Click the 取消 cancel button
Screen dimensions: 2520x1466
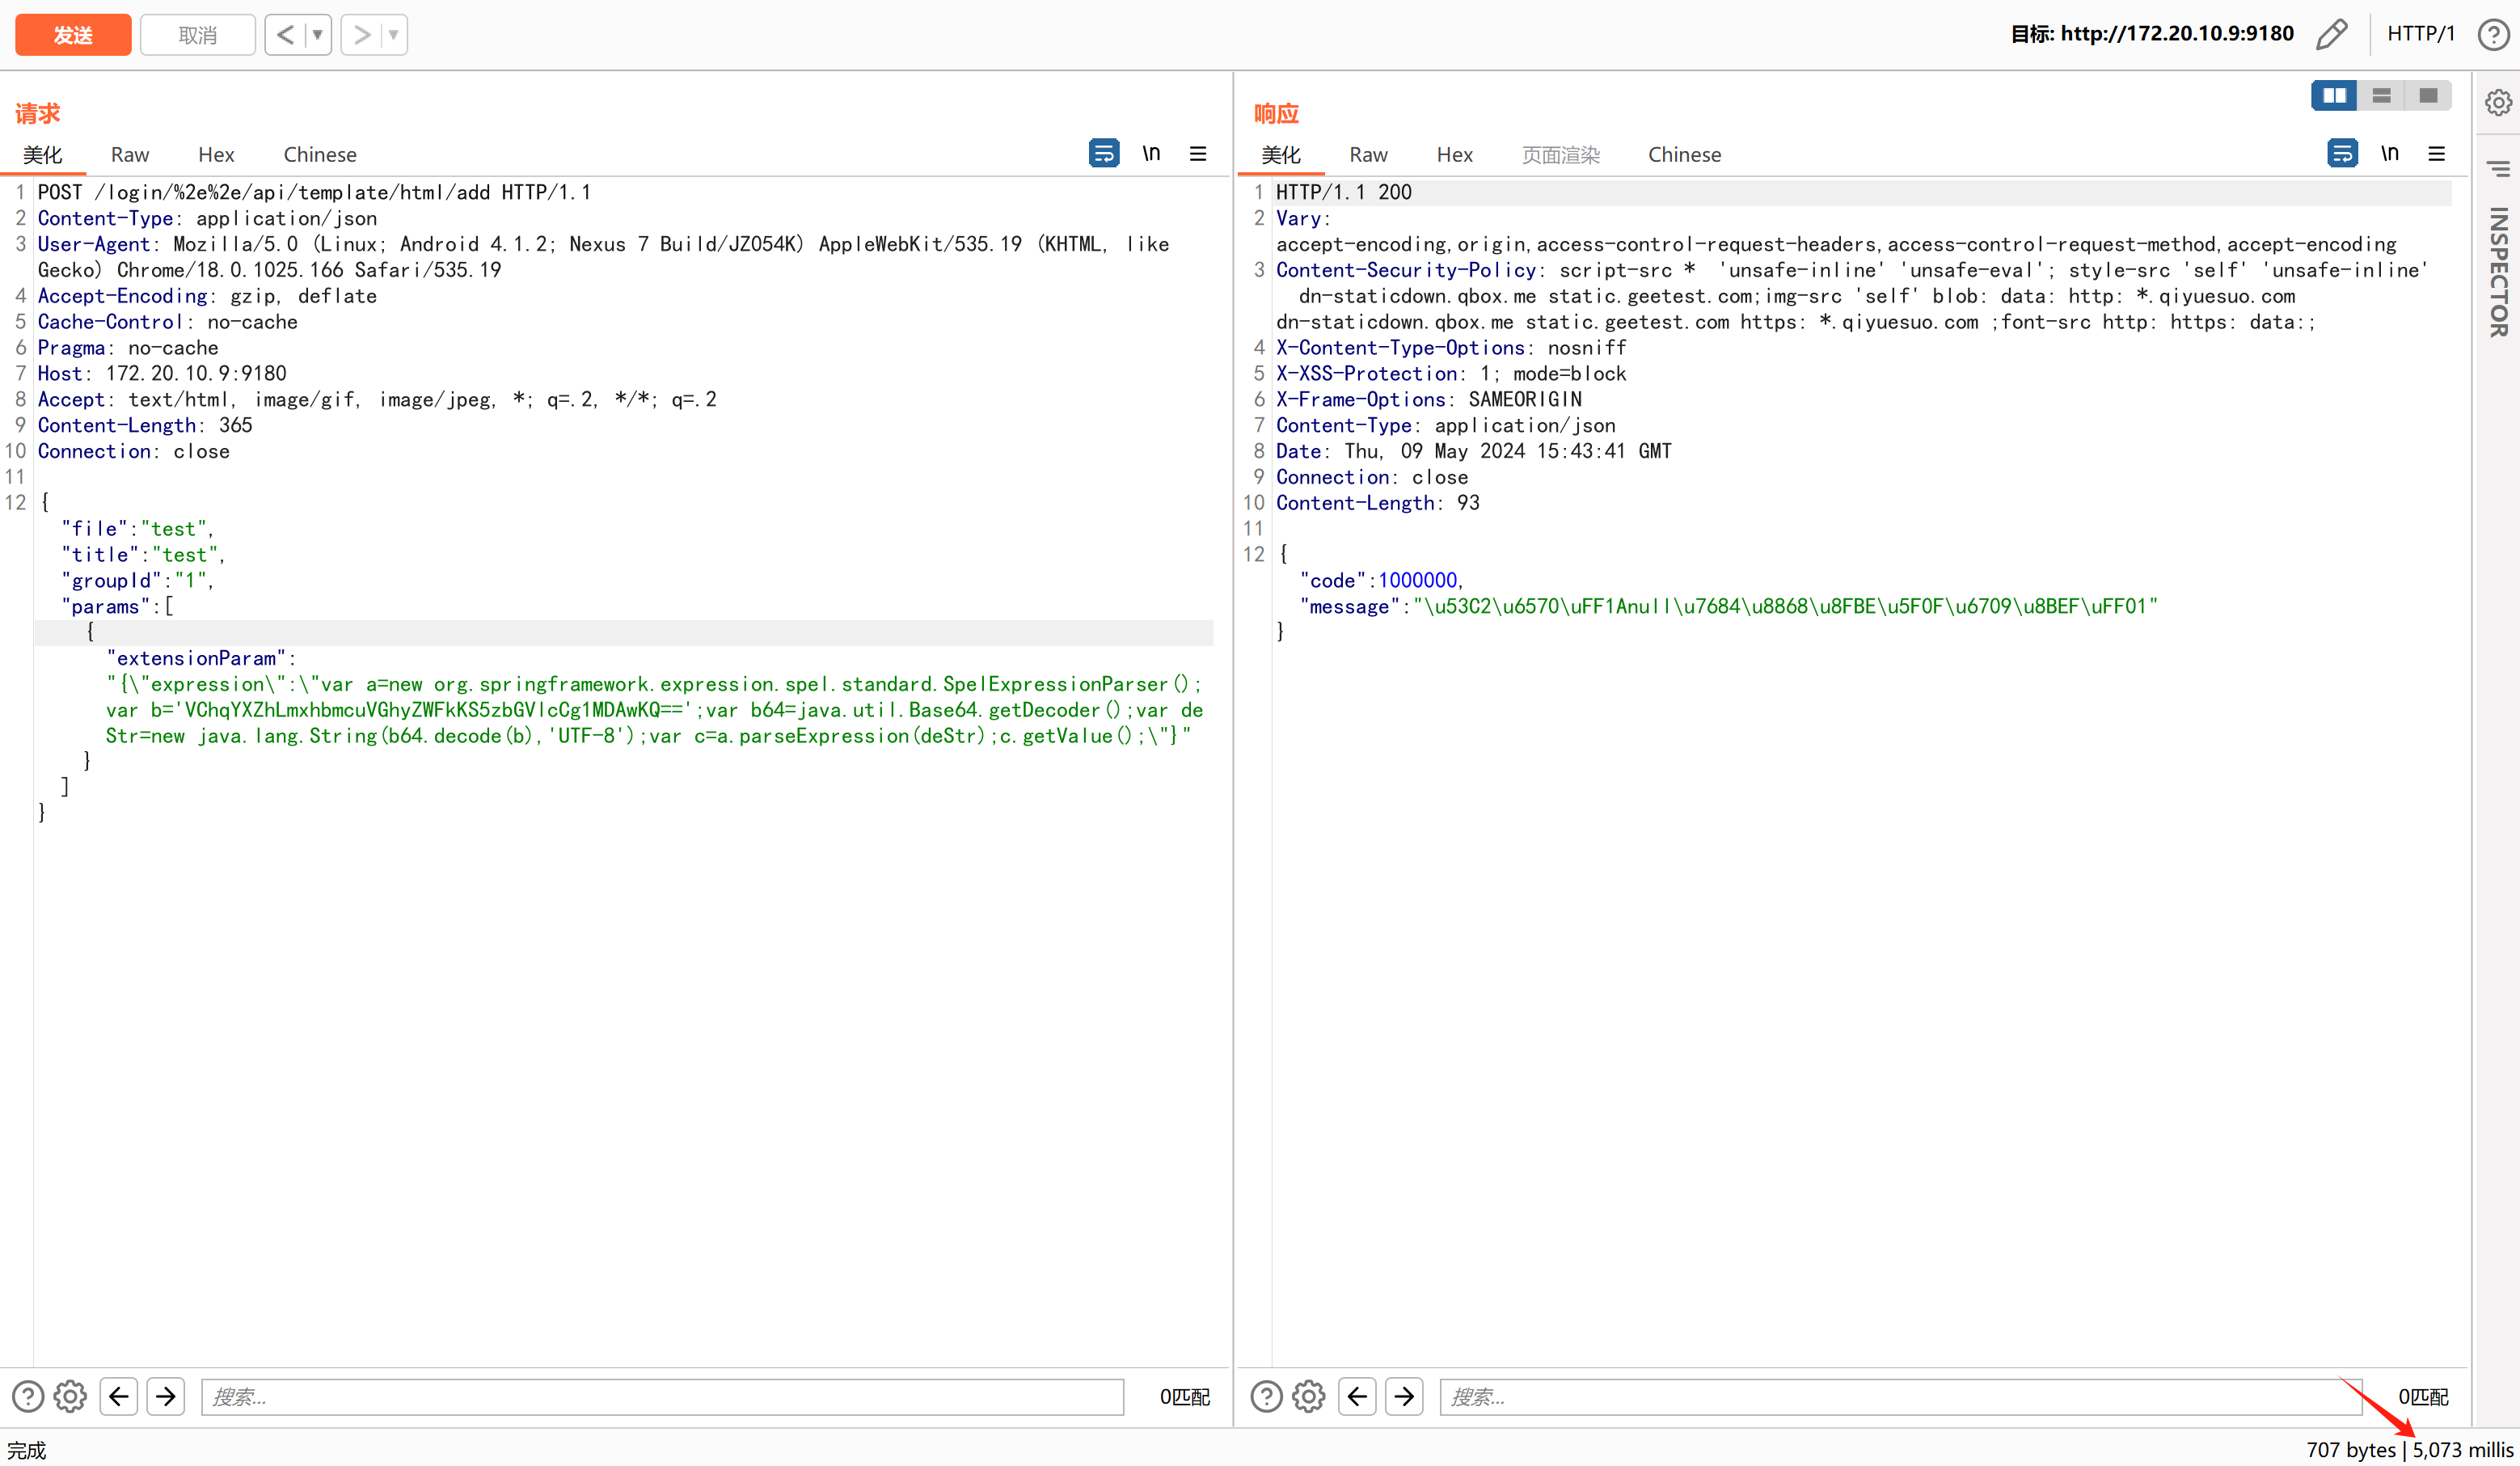pos(197,35)
